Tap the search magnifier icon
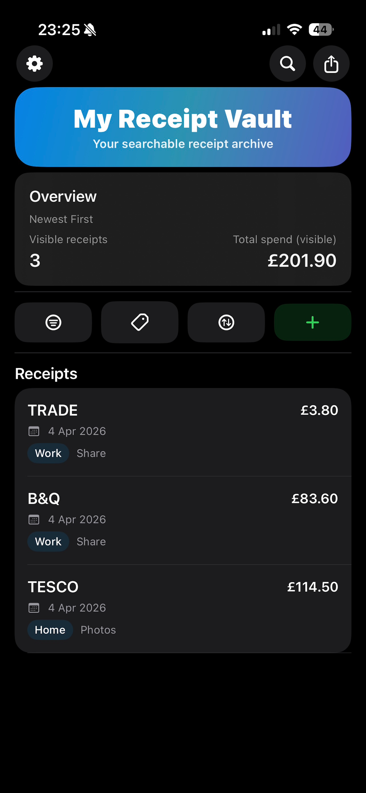This screenshot has height=793, width=366. (288, 64)
